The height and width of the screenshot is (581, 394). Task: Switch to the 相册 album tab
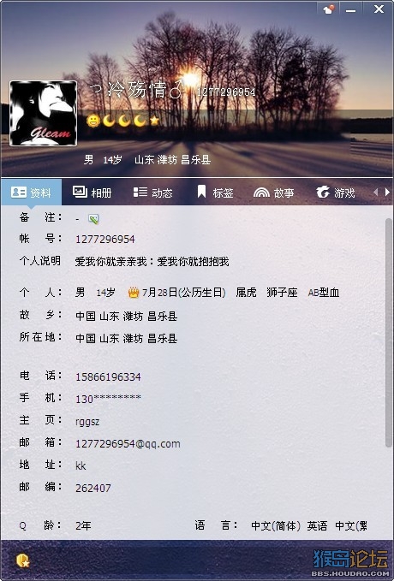pos(93,193)
